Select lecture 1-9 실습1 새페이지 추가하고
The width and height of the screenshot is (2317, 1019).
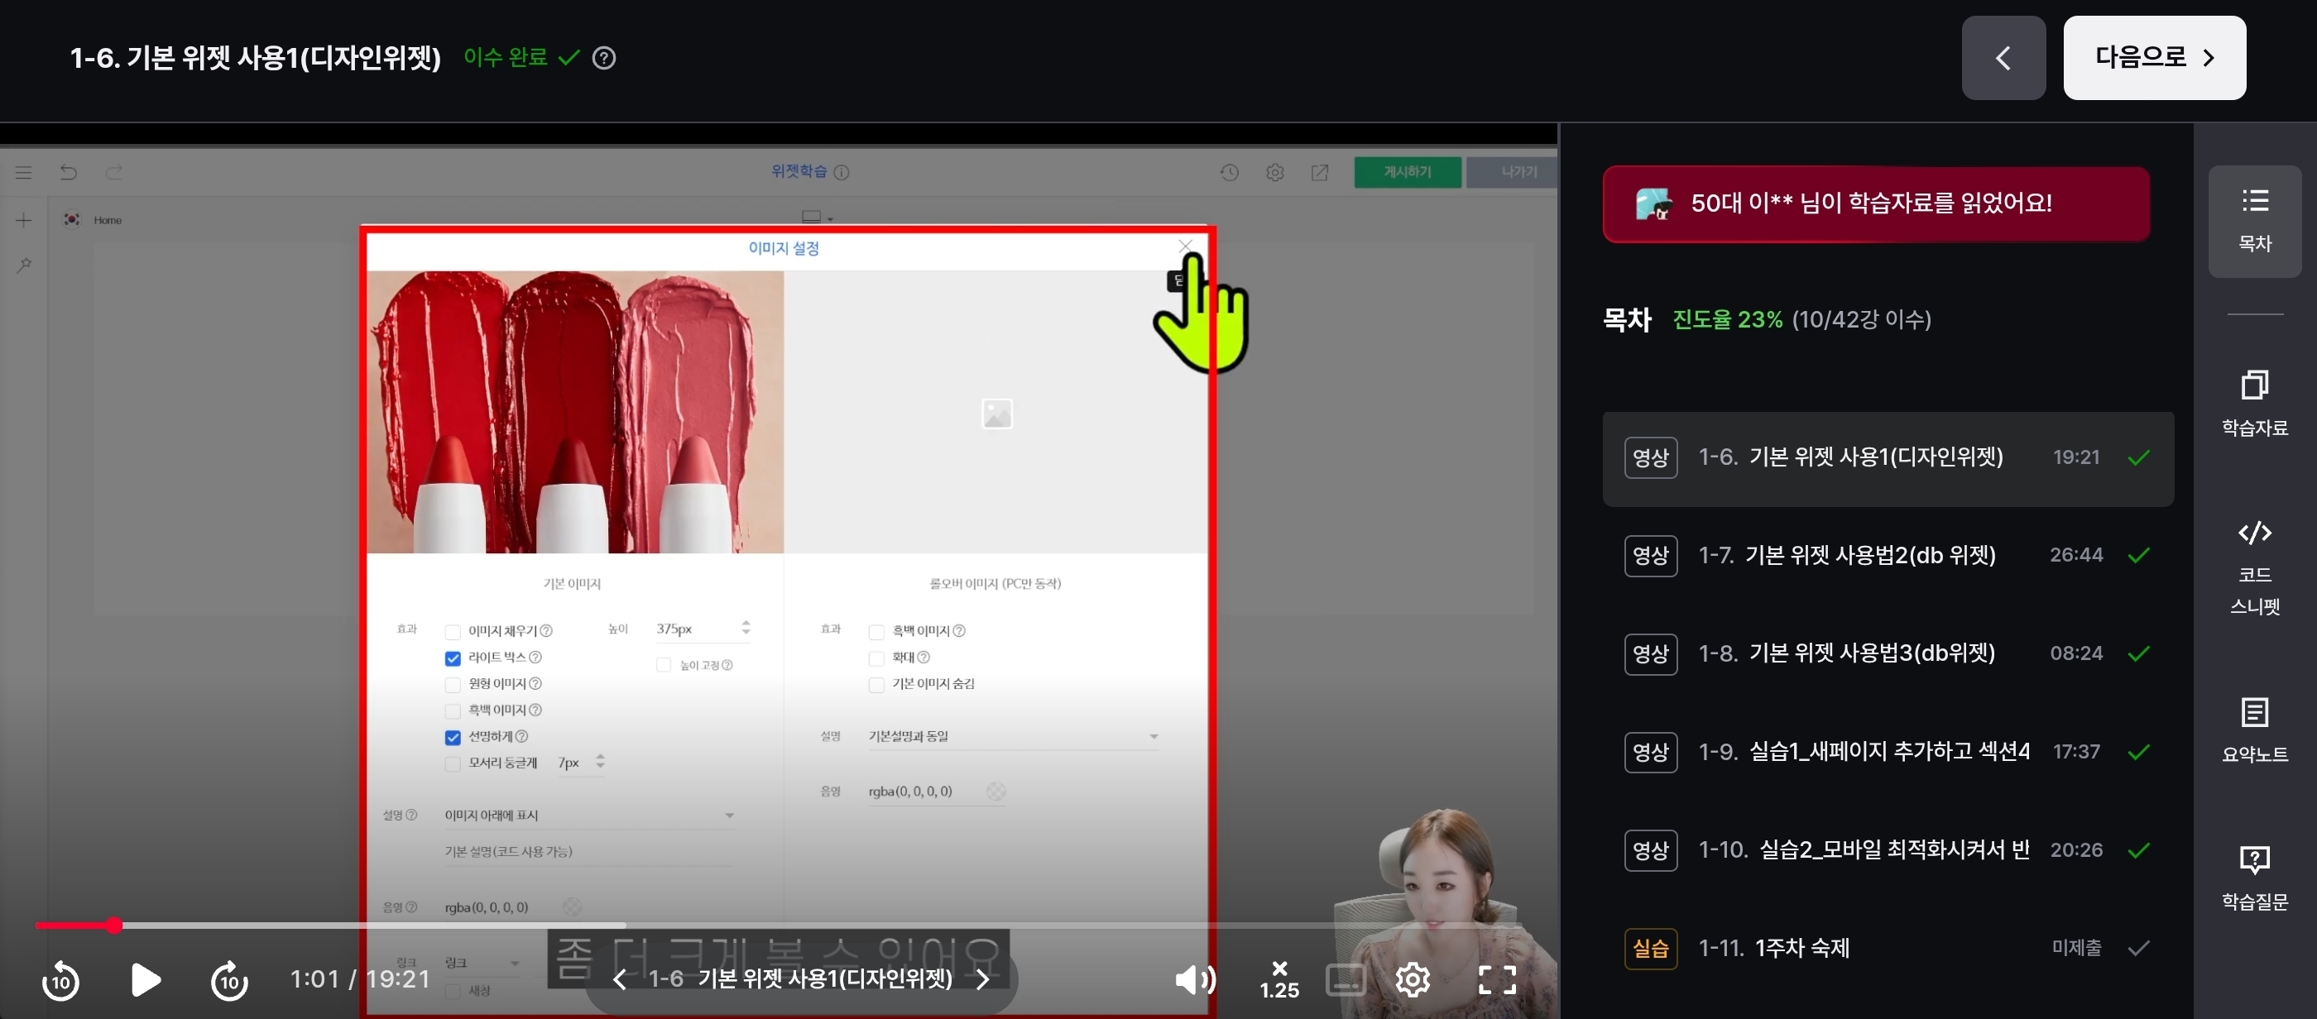(x=1888, y=751)
